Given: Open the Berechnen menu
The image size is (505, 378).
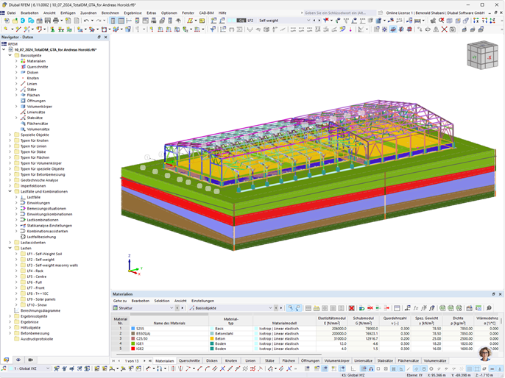Looking at the screenshot, I should coord(110,13).
